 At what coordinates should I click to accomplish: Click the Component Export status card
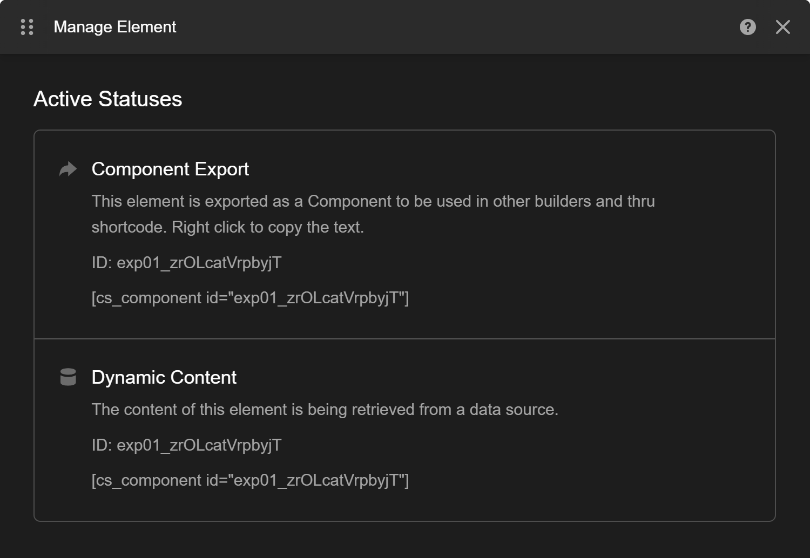(405, 232)
